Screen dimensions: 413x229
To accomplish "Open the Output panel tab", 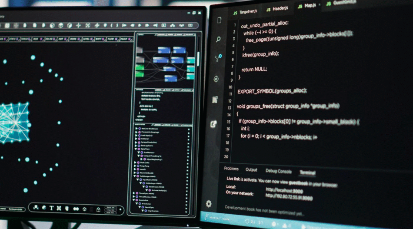I will click(251, 169).
